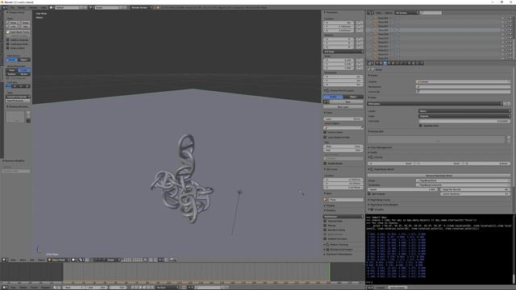Click the Outliner editor type icon
The width and height of the screenshot is (516, 290).
(371, 13)
